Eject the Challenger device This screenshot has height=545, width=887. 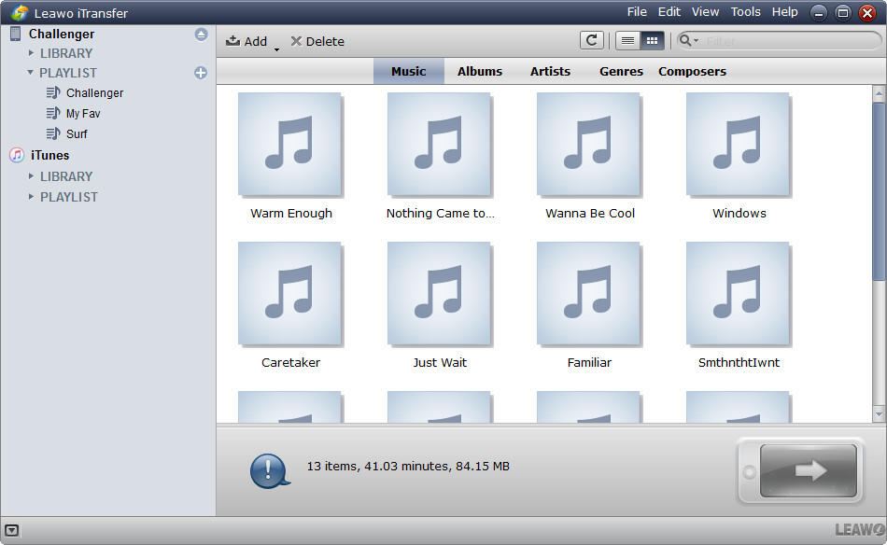click(x=201, y=35)
